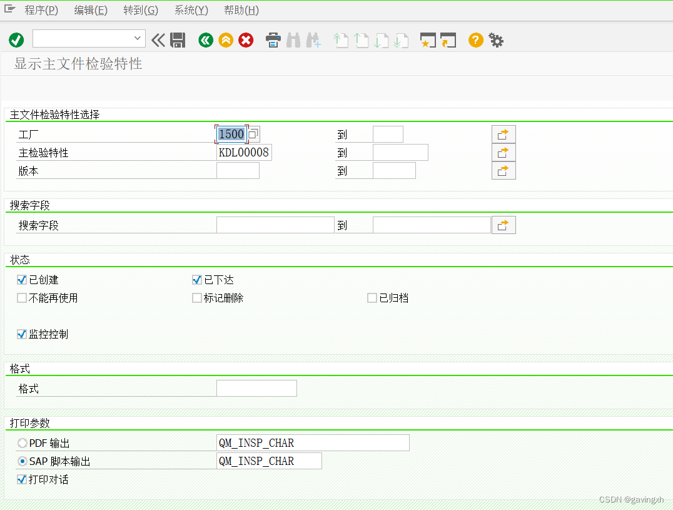This screenshot has height=510, width=673.
Task: Open multiple selection for the 工厂 row
Action: (503, 135)
